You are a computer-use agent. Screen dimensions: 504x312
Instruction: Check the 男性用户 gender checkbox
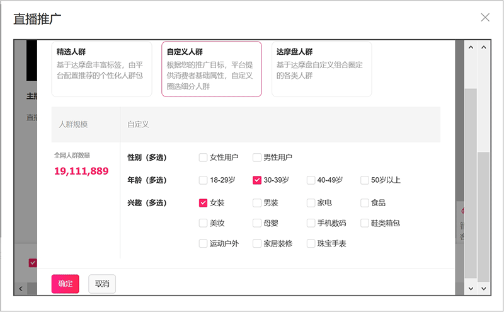point(257,158)
